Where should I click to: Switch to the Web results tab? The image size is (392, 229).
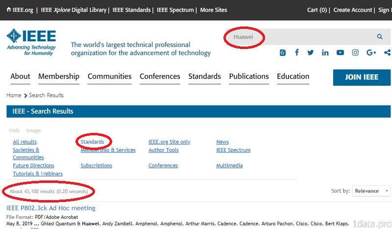(14, 130)
